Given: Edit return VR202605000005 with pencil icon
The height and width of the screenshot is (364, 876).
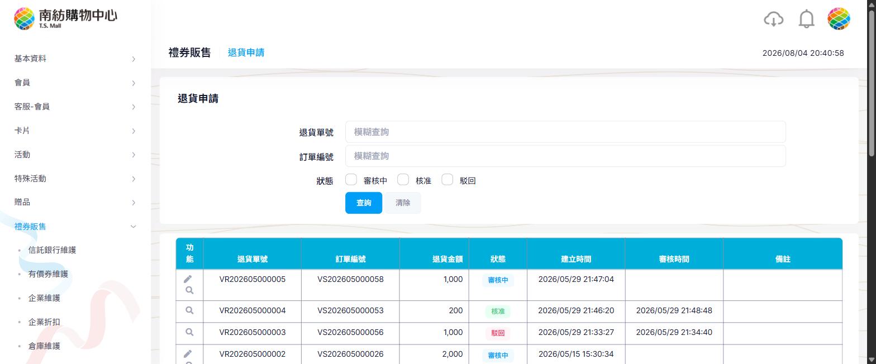Looking at the screenshot, I should point(188,279).
